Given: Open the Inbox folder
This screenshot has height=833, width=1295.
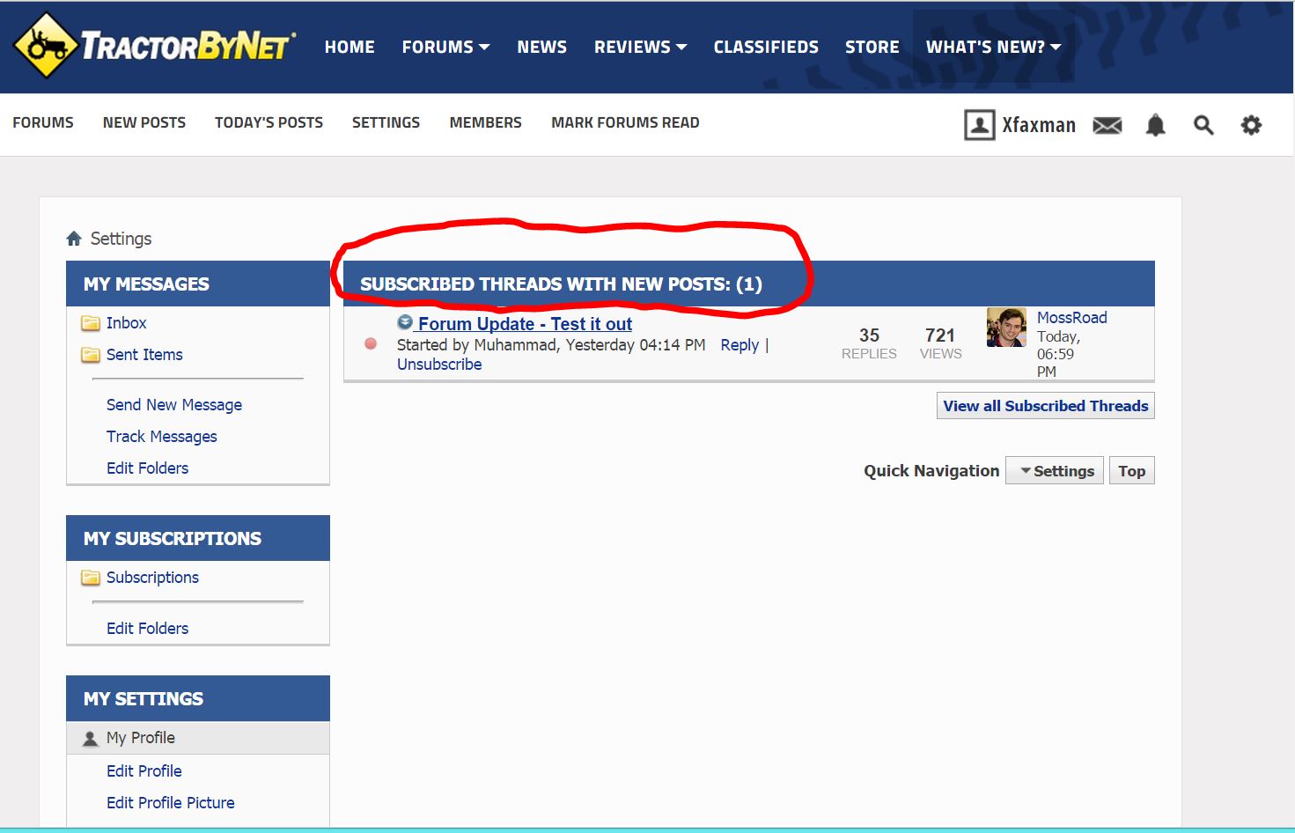Looking at the screenshot, I should click(x=126, y=323).
